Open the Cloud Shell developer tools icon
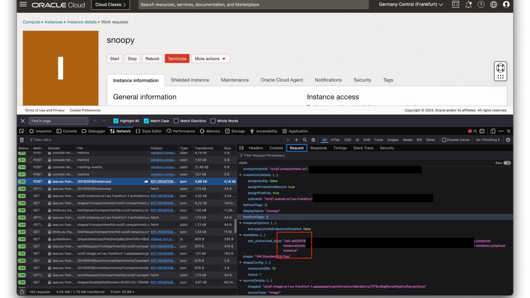The width and height of the screenshot is (530, 298). coord(456,4)
